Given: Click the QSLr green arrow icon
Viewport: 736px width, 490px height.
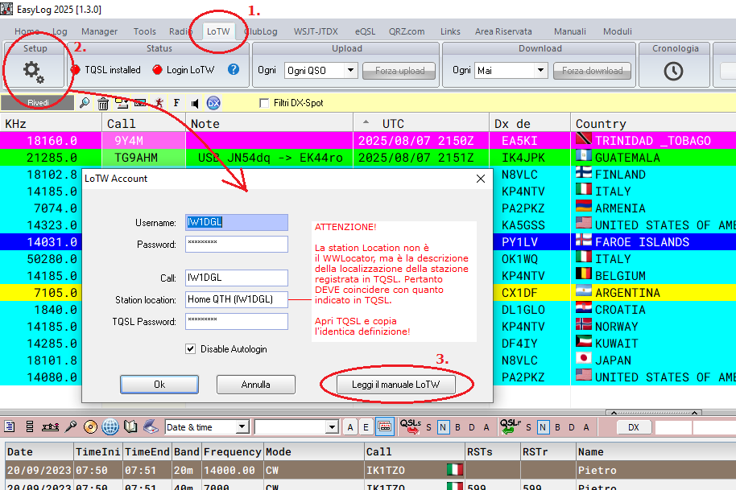Looking at the screenshot, I should click(510, 426).
